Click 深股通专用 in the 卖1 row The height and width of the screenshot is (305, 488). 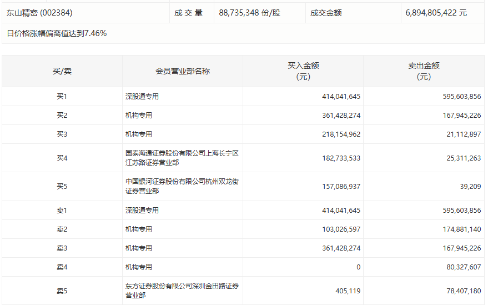click(142, 211)
